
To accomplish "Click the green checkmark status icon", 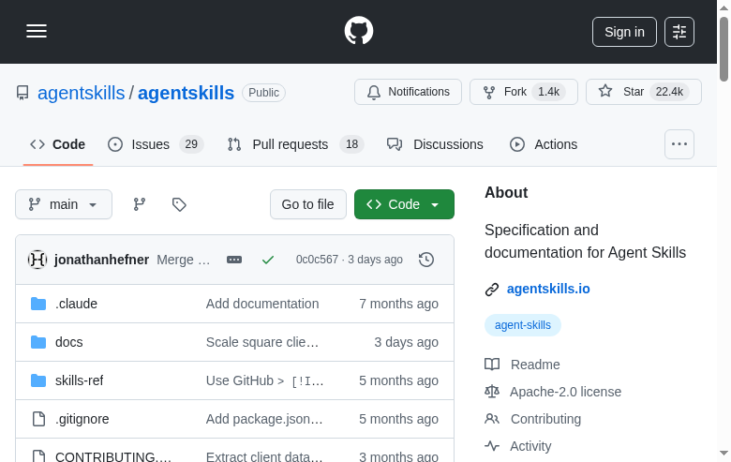I will coord(268,260).
